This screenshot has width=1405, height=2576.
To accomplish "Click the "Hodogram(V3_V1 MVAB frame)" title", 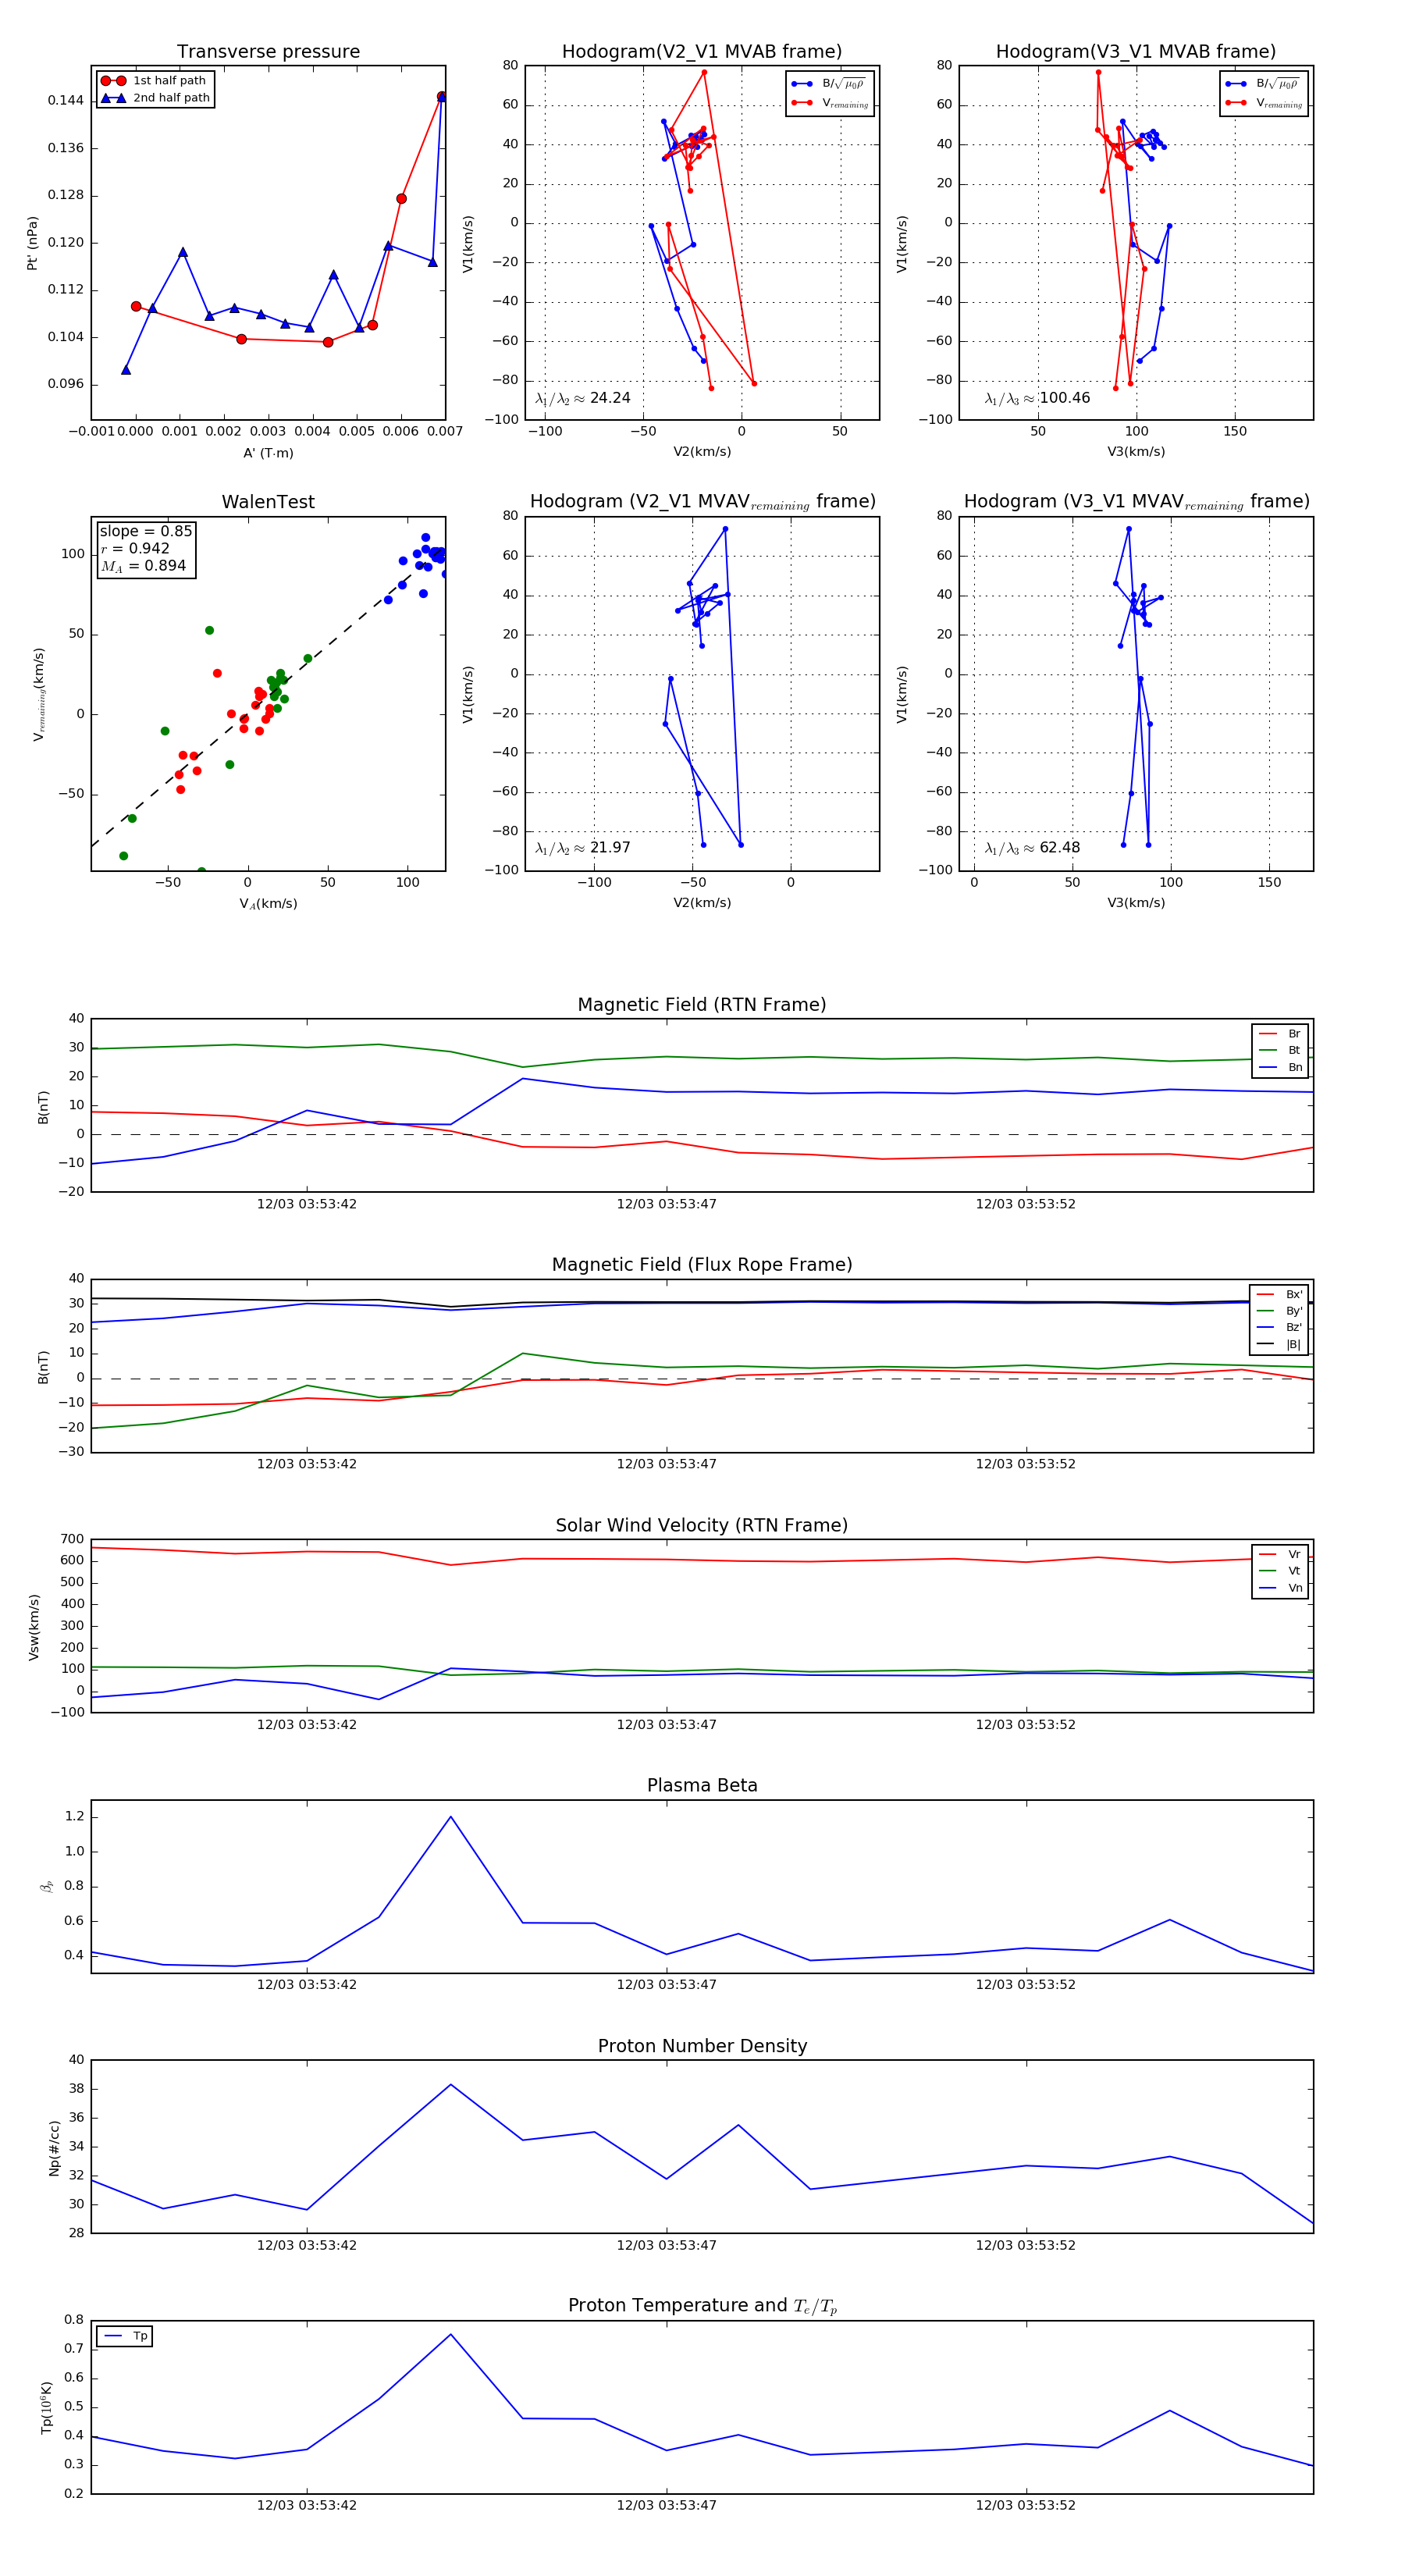I will (1136, 52).
